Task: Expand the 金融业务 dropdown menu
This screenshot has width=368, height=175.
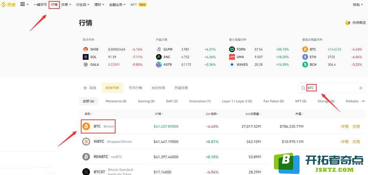Action: click(117, 4)
